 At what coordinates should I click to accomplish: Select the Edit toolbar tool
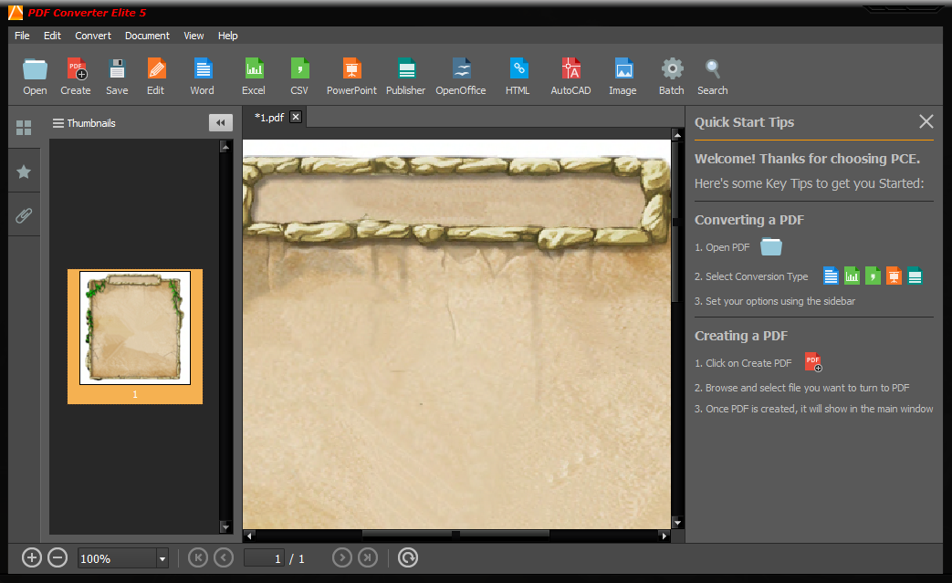(156, 77)
